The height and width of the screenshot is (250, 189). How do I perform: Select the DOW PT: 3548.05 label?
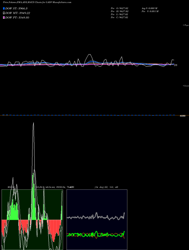pyautogui.click(x=17, y=18)
